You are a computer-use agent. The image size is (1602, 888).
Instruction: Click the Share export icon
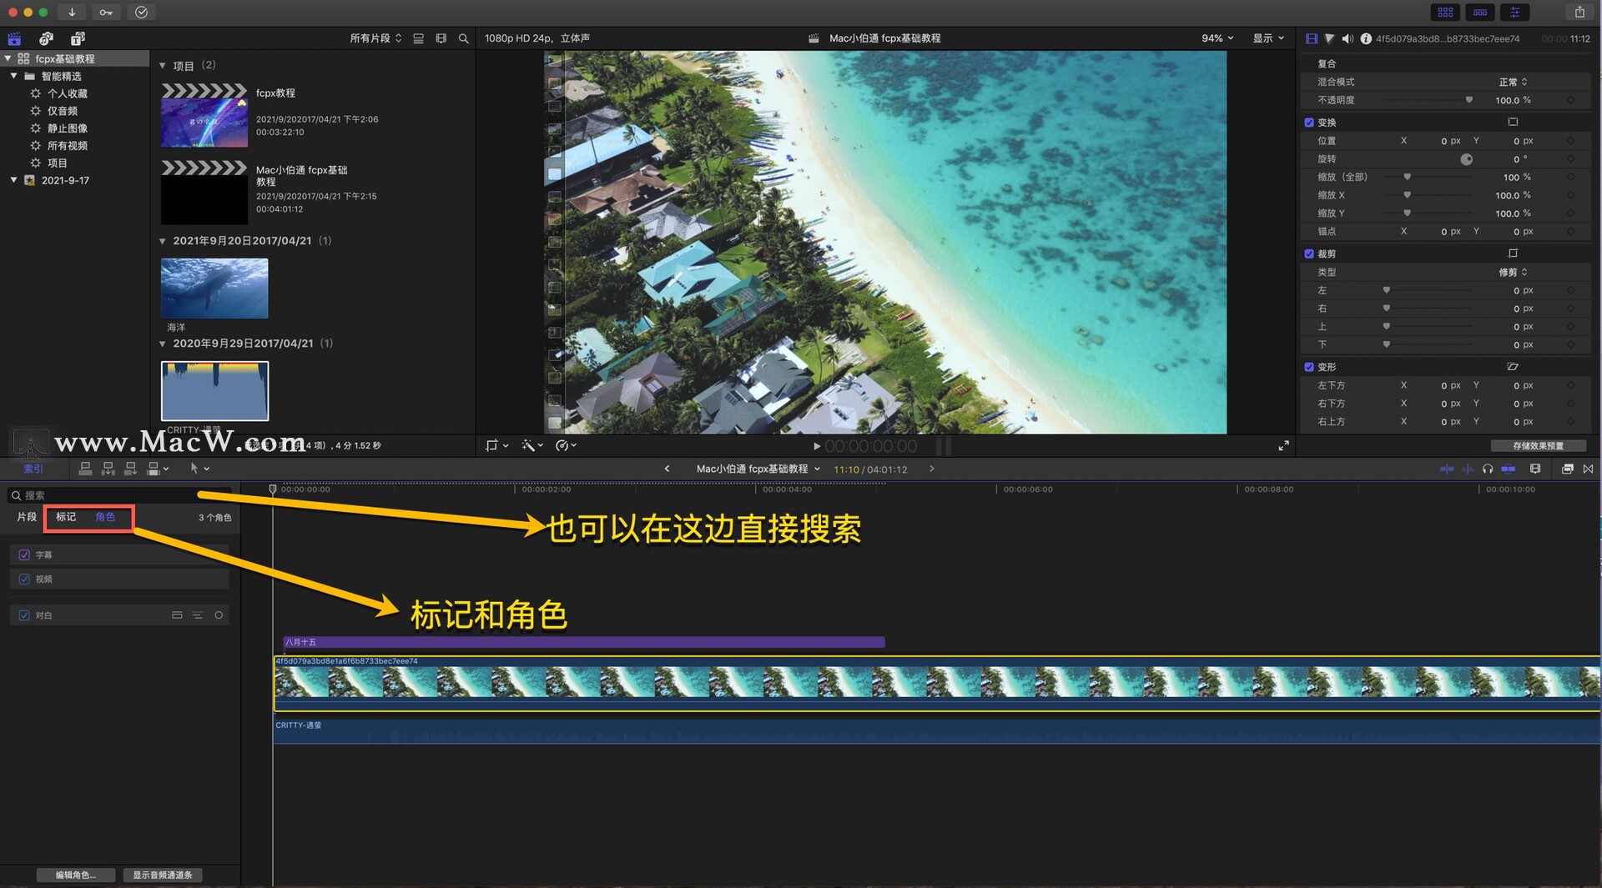(x=1579, y=13)
